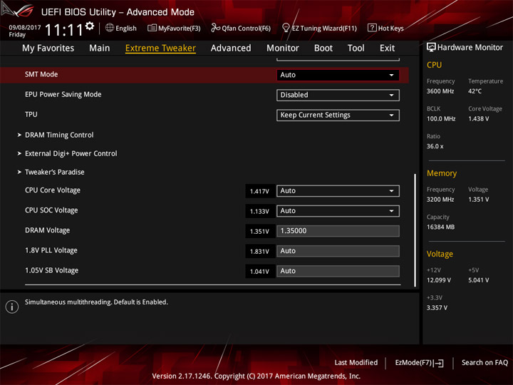513x385 pixels.
Task: Click Hot Keys
Action: tap(385, 28)
